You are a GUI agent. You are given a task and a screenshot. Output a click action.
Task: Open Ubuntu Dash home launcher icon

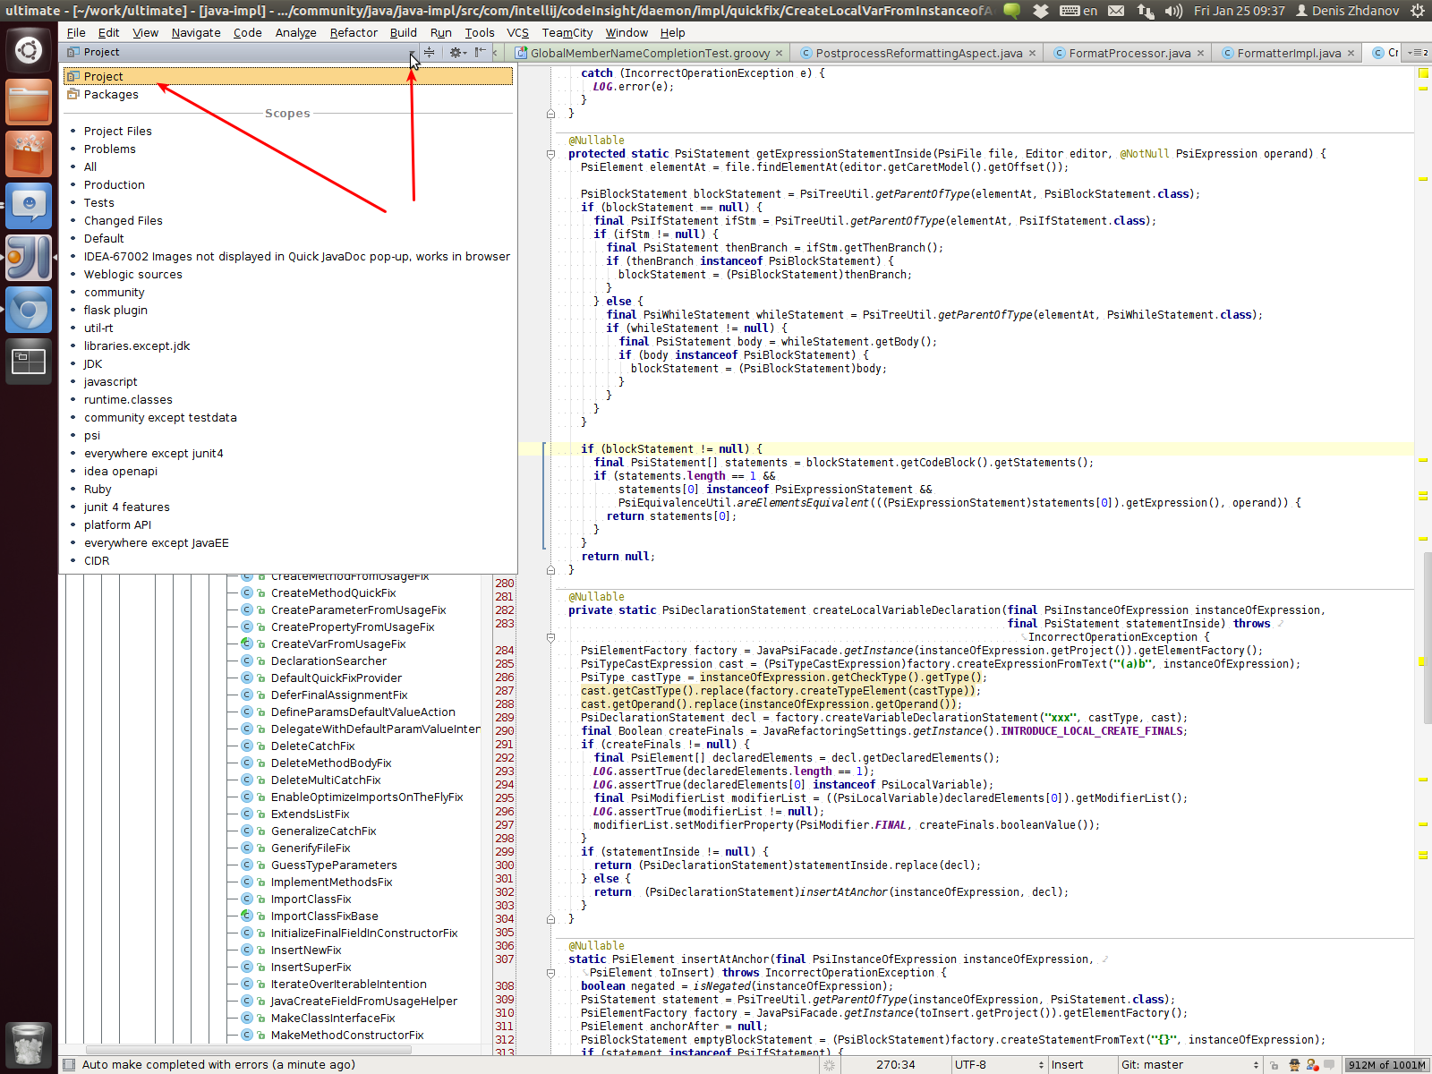coord(29,50)
